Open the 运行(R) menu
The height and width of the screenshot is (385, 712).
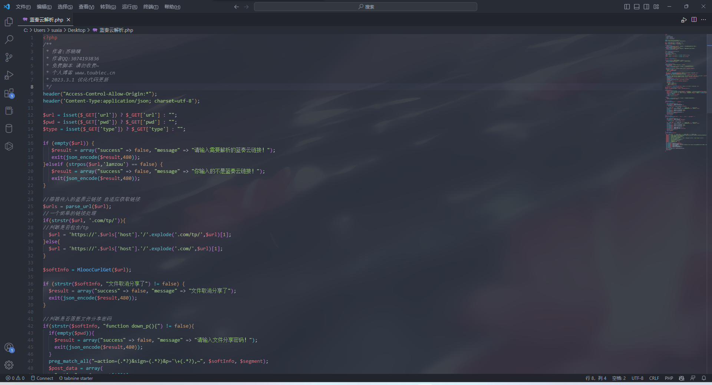tap(129, 7)
